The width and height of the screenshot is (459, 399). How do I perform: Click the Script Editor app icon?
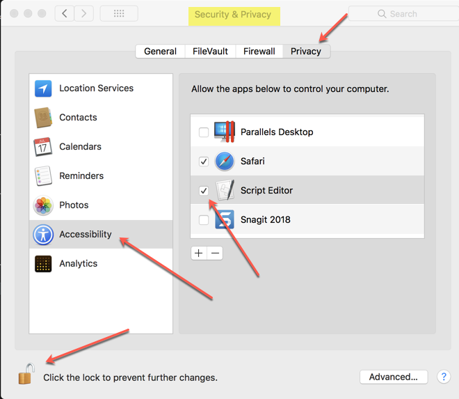coord(225,190)
